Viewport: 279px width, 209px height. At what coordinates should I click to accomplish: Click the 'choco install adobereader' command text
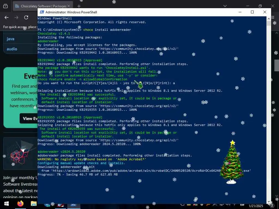pyautogui.click(x=107, y=30)
